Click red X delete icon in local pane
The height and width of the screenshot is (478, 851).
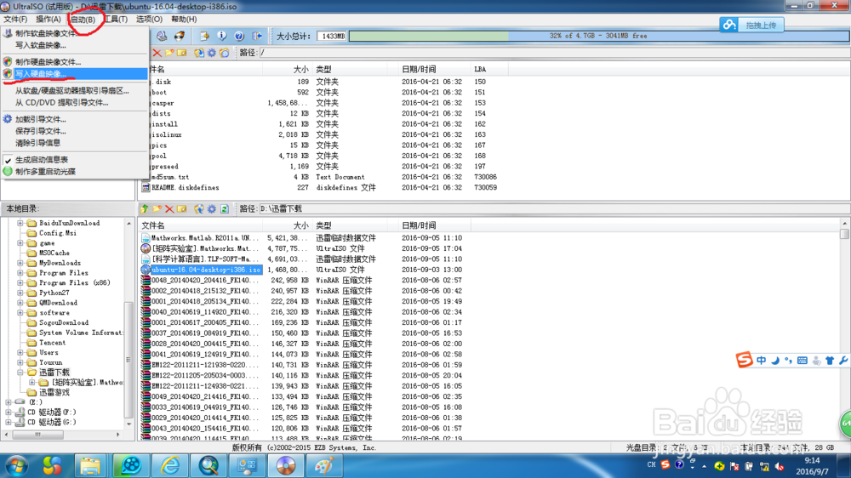(169, 209)
